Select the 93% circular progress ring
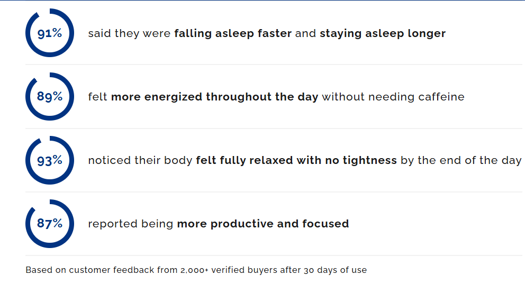The width and height of the screenshot is (525, 284). (x=49, y=160)
